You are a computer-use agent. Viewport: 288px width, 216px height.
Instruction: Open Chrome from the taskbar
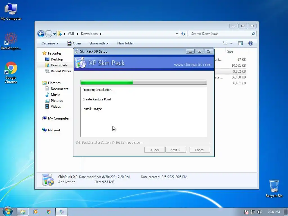pyautogui.click(x=48, y=212)
